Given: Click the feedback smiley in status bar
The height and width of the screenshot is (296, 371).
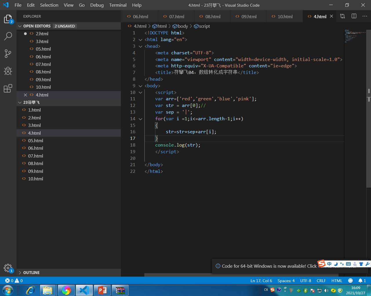Looking at the screenshot, I should click(x=350, y=281).
